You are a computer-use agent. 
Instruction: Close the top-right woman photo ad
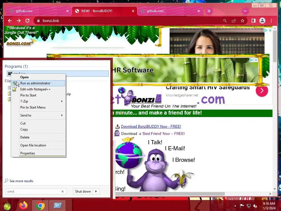[x=270, y=30]
